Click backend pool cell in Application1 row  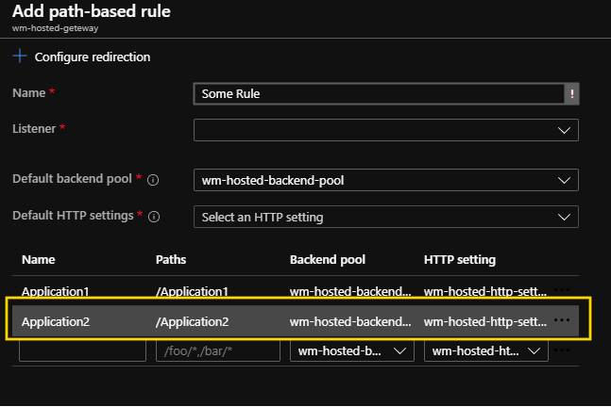point(350,291)
